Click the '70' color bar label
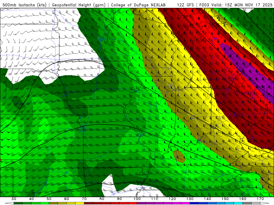274x205 pixels. tap(84, 199)
